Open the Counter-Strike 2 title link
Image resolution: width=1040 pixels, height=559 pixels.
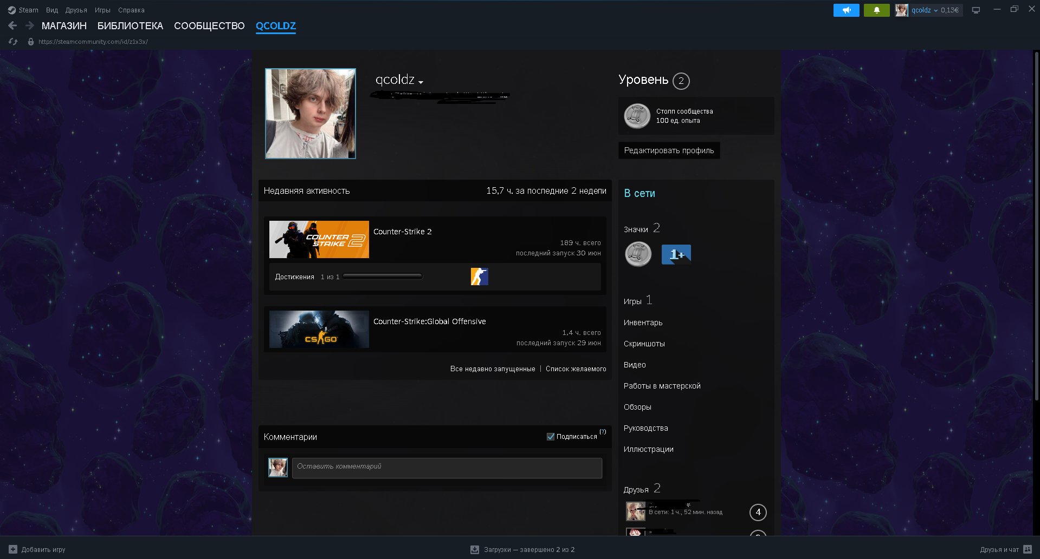coord(403,232)
